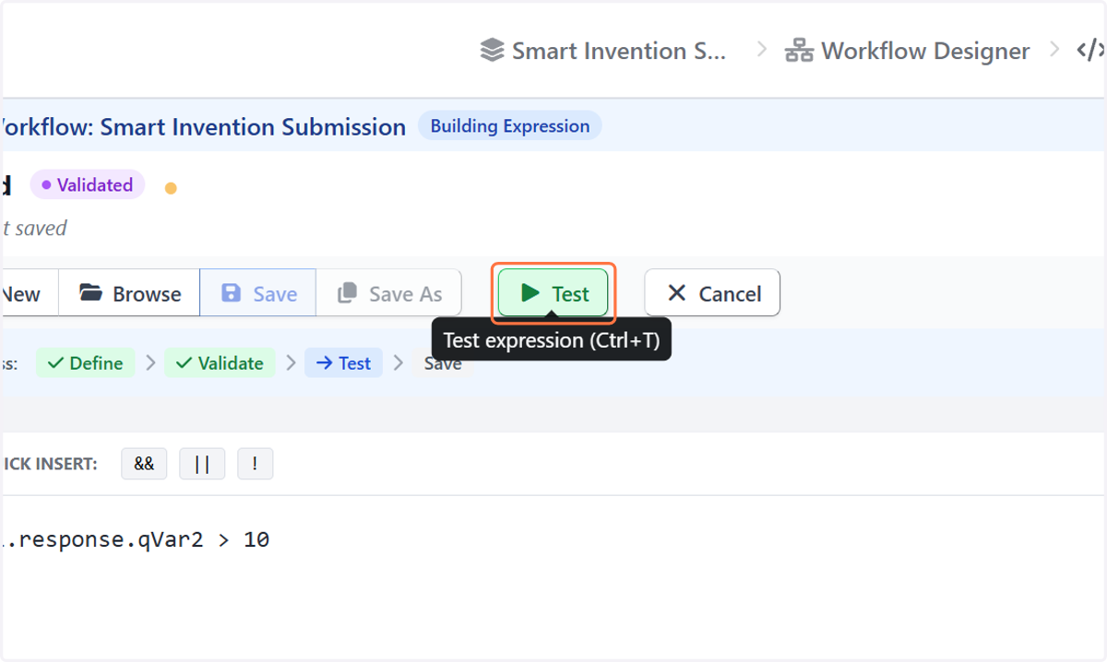The width and height of the screenshot is (1107, 662).
Task: Browse for existing expressions
Action: coord(129,293)
